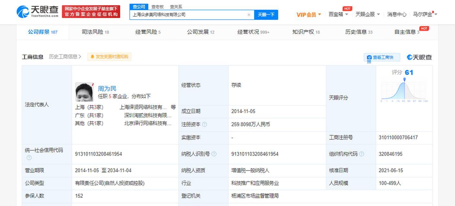The width and height of the screenshot is (455, 206).
Task: Switch to 历史信息 tab
Action: [x=359, y=32]
